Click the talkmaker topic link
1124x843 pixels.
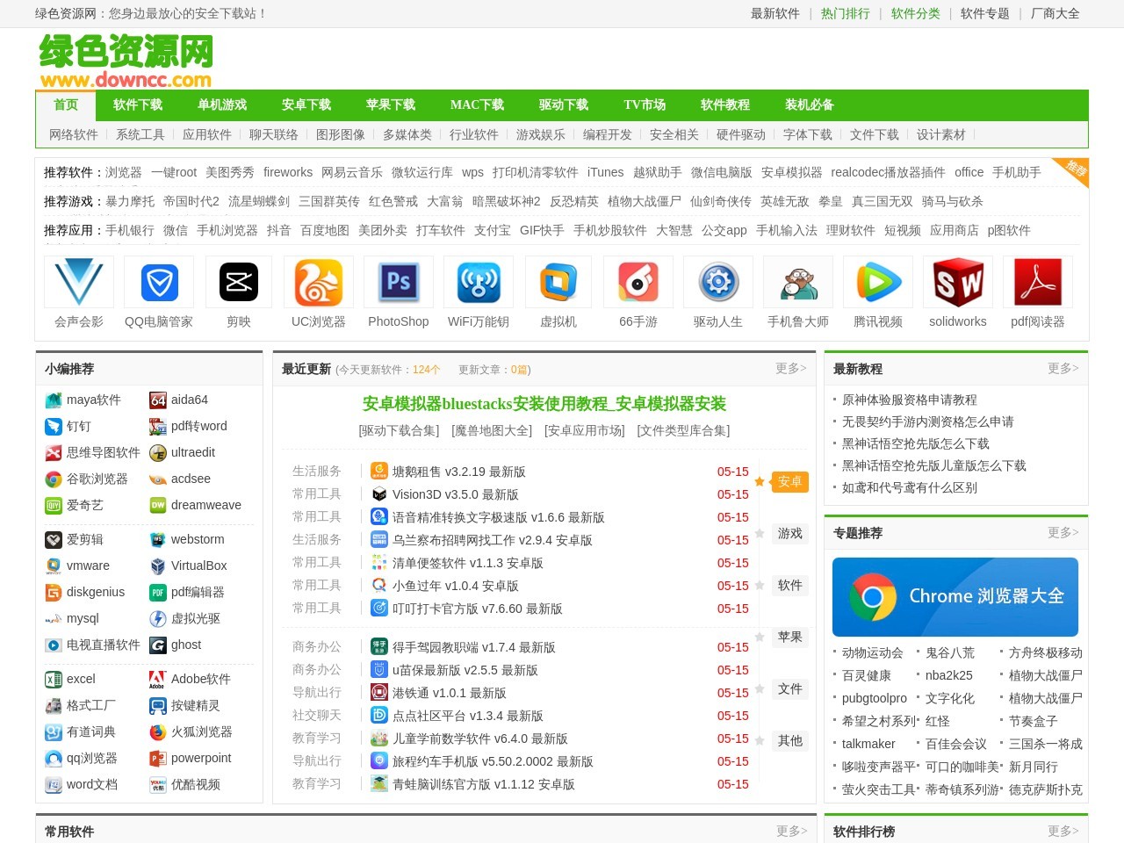868,744
